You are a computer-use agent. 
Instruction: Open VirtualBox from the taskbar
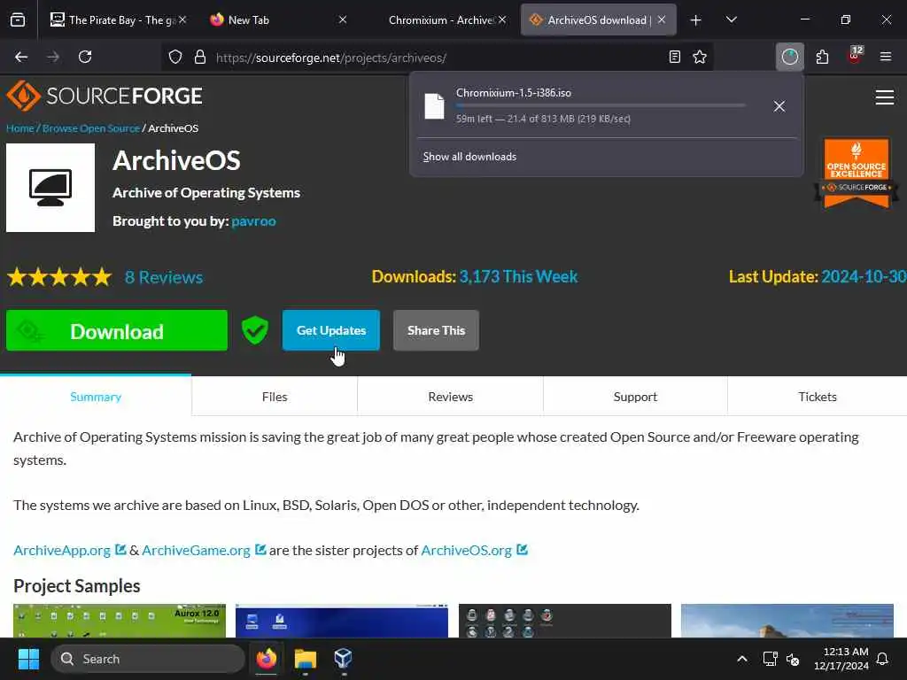click(343, 659)
